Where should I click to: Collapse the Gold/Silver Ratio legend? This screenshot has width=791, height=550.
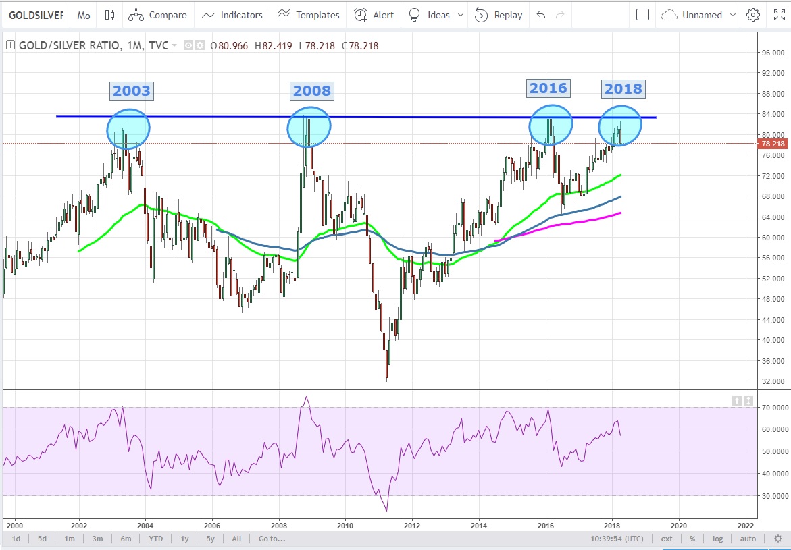(9, 46)
